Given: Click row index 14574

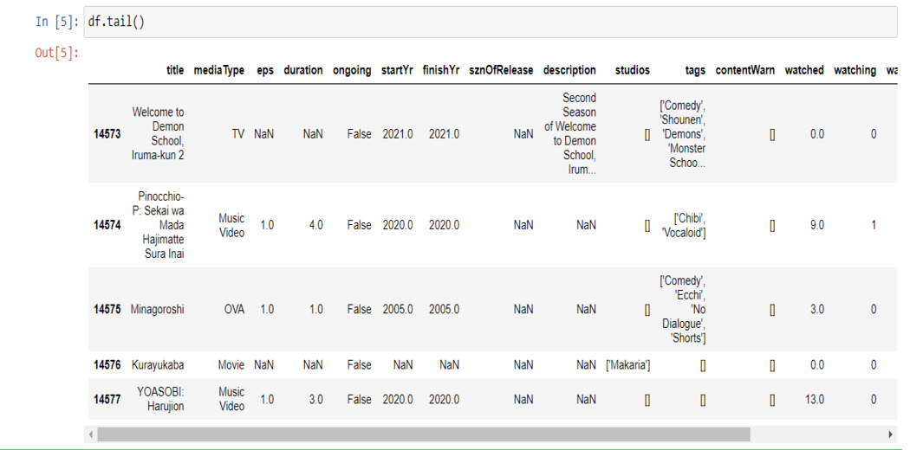Looking at the screenshot, I should click(x=107, y=225).
